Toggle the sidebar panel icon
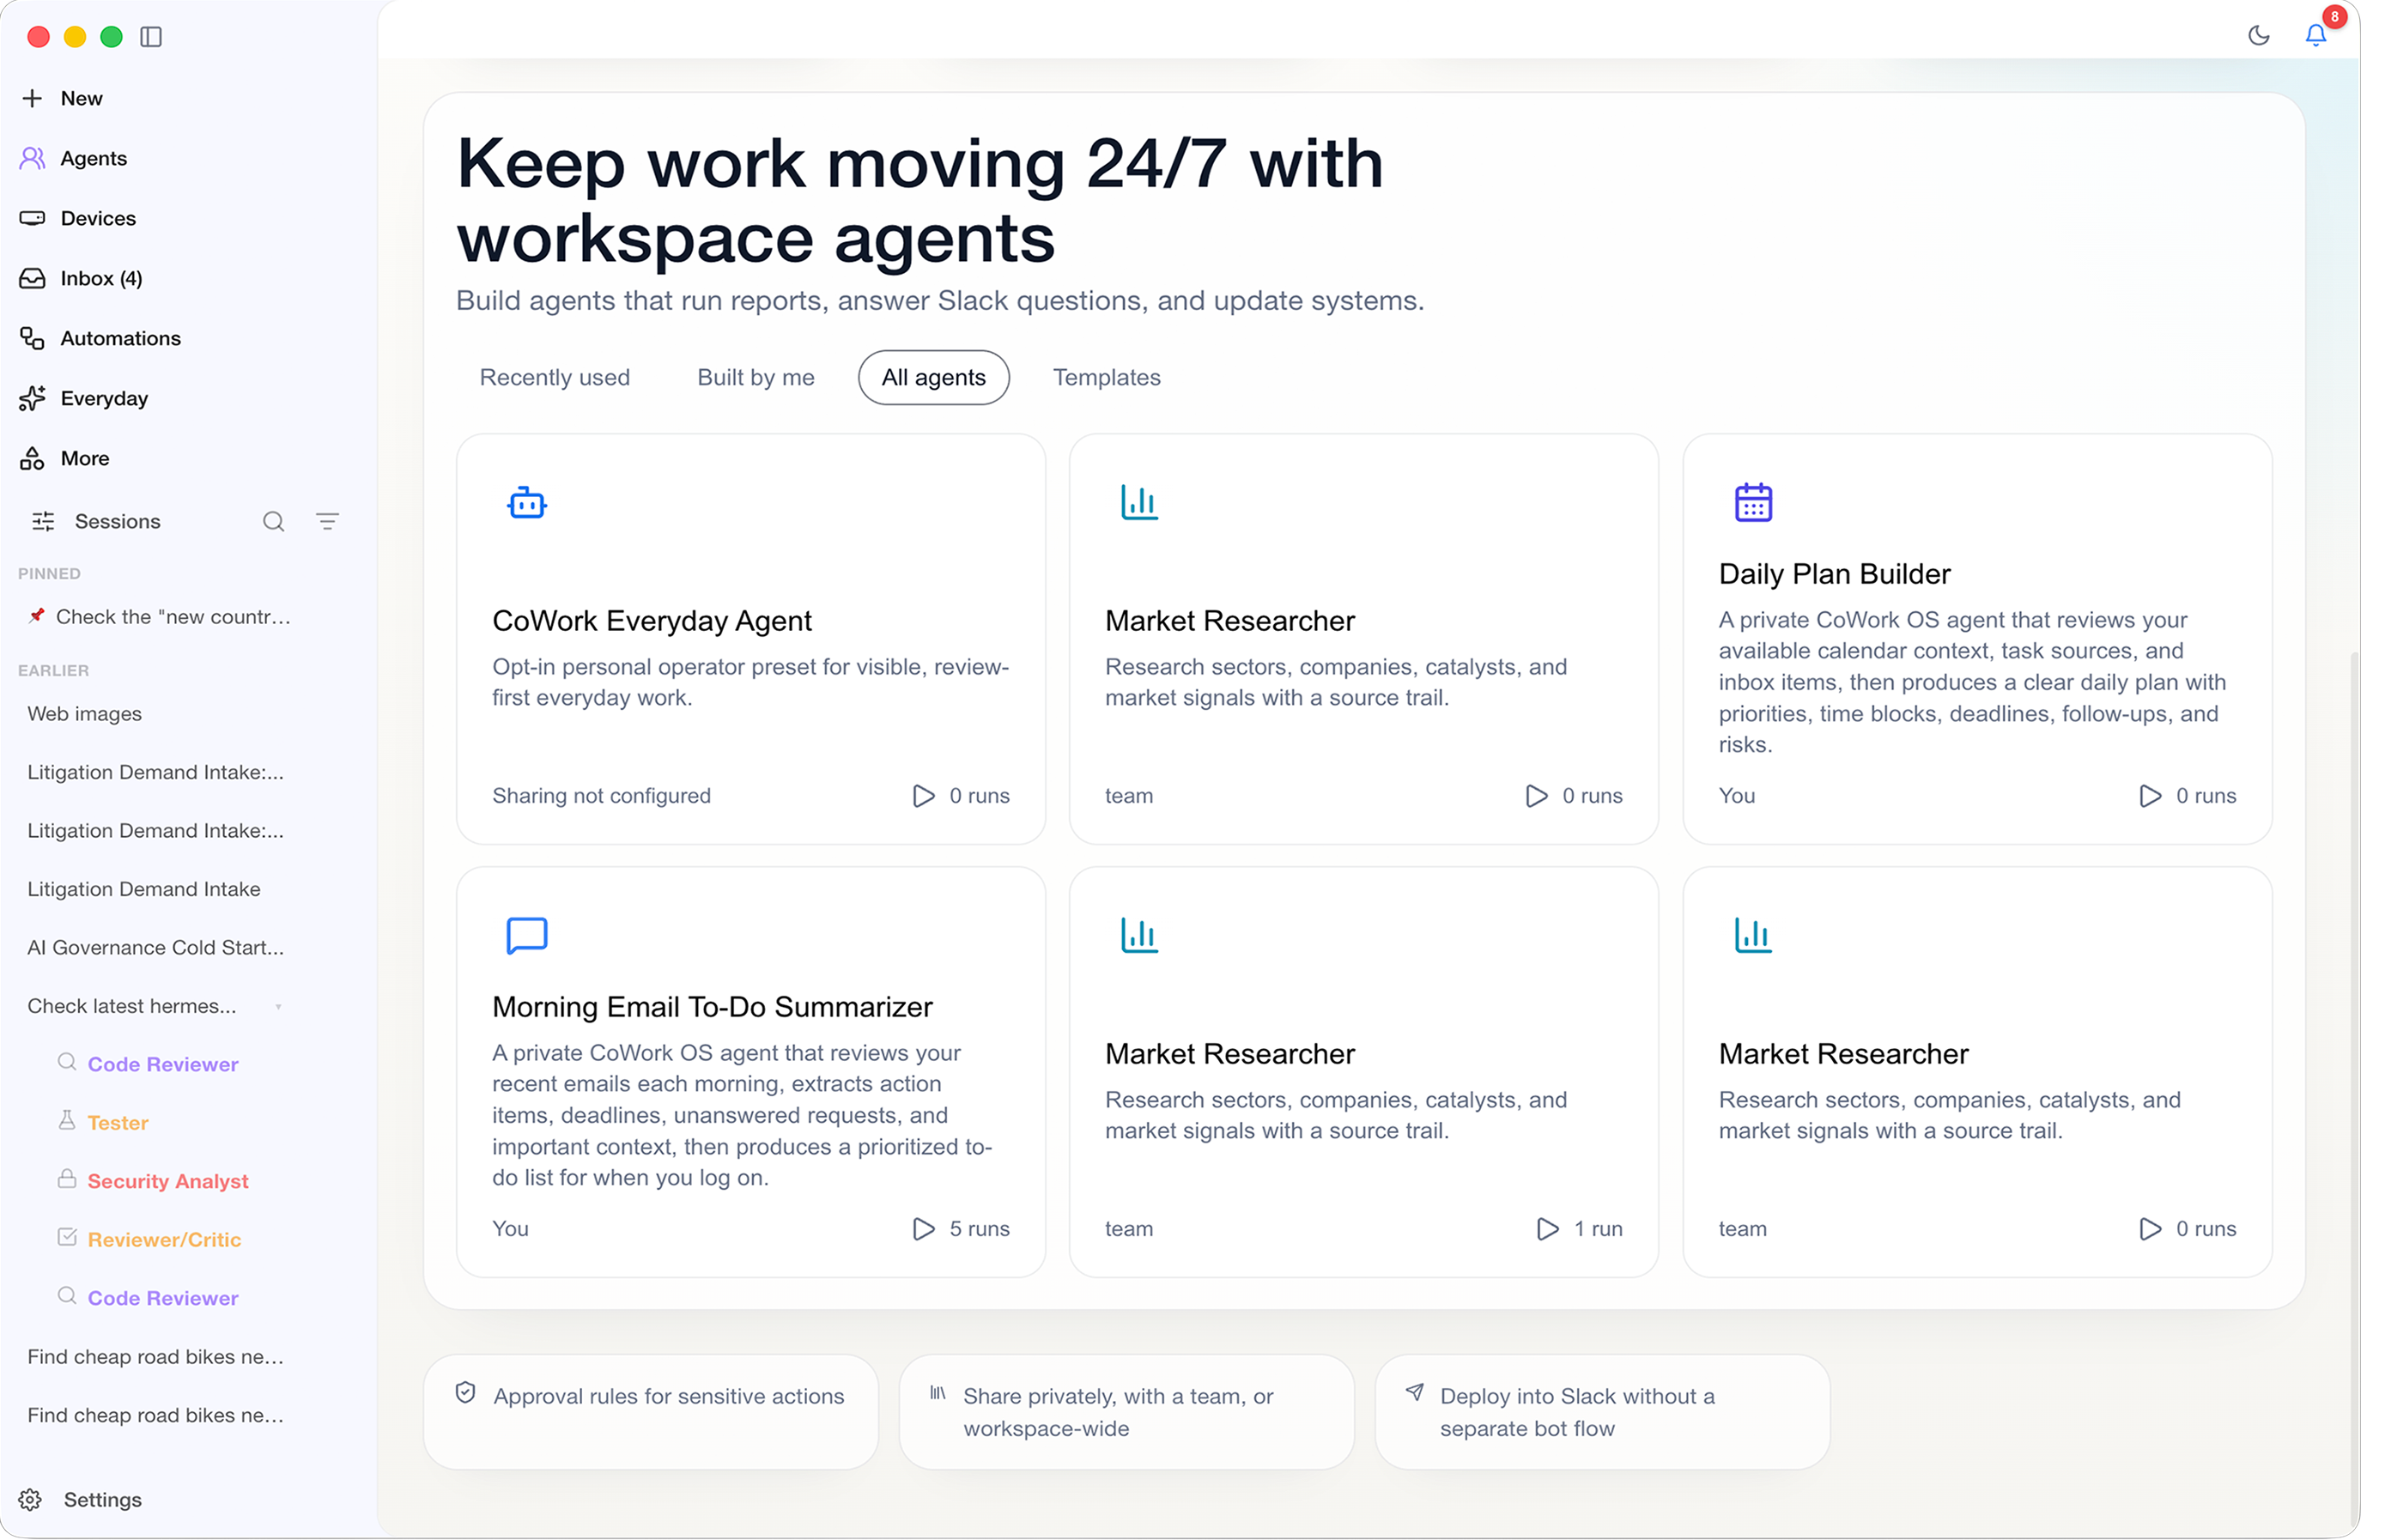2385x1540 pixels. click(x=151, y=37)
